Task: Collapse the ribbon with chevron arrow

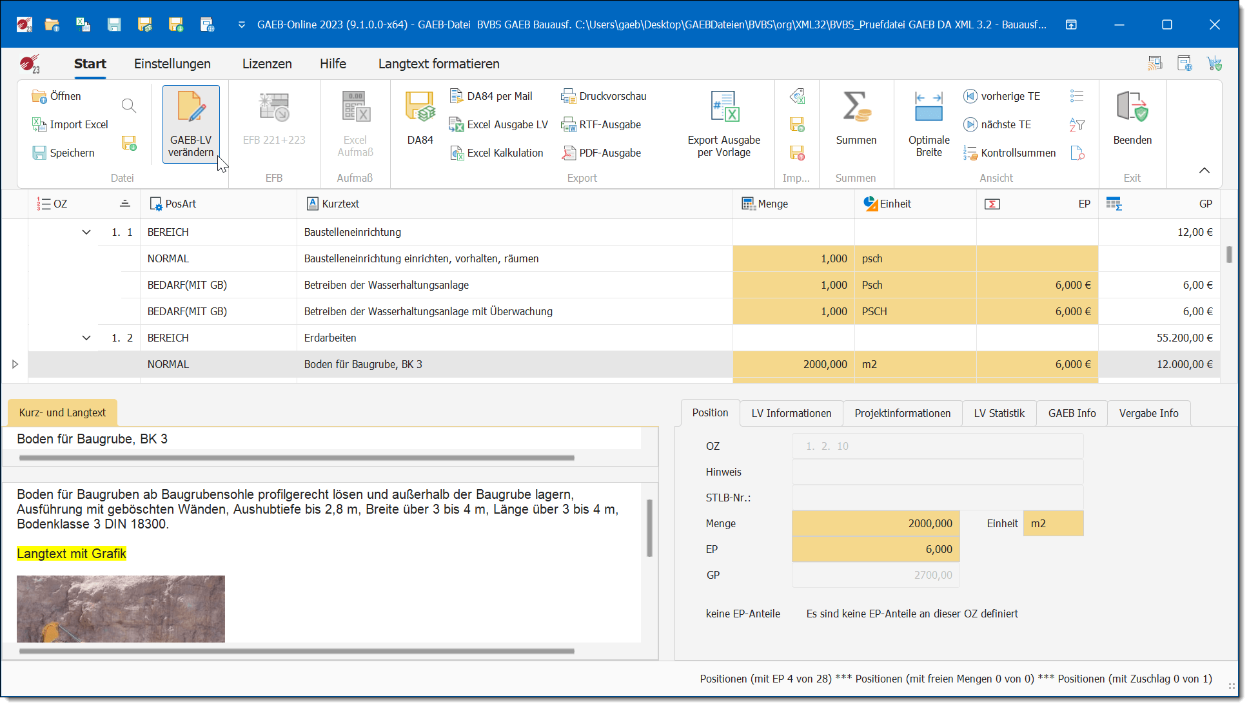Action: point(1204,170)
